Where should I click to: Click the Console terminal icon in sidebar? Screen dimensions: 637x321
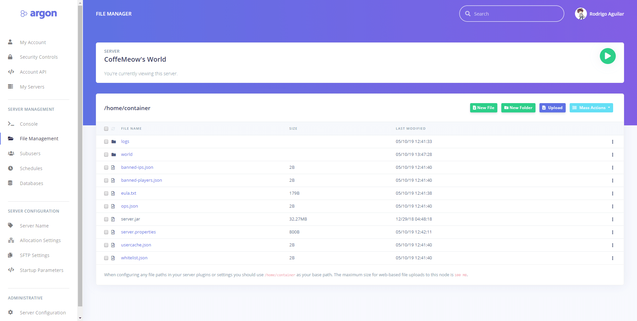click(x=11, y=124)
